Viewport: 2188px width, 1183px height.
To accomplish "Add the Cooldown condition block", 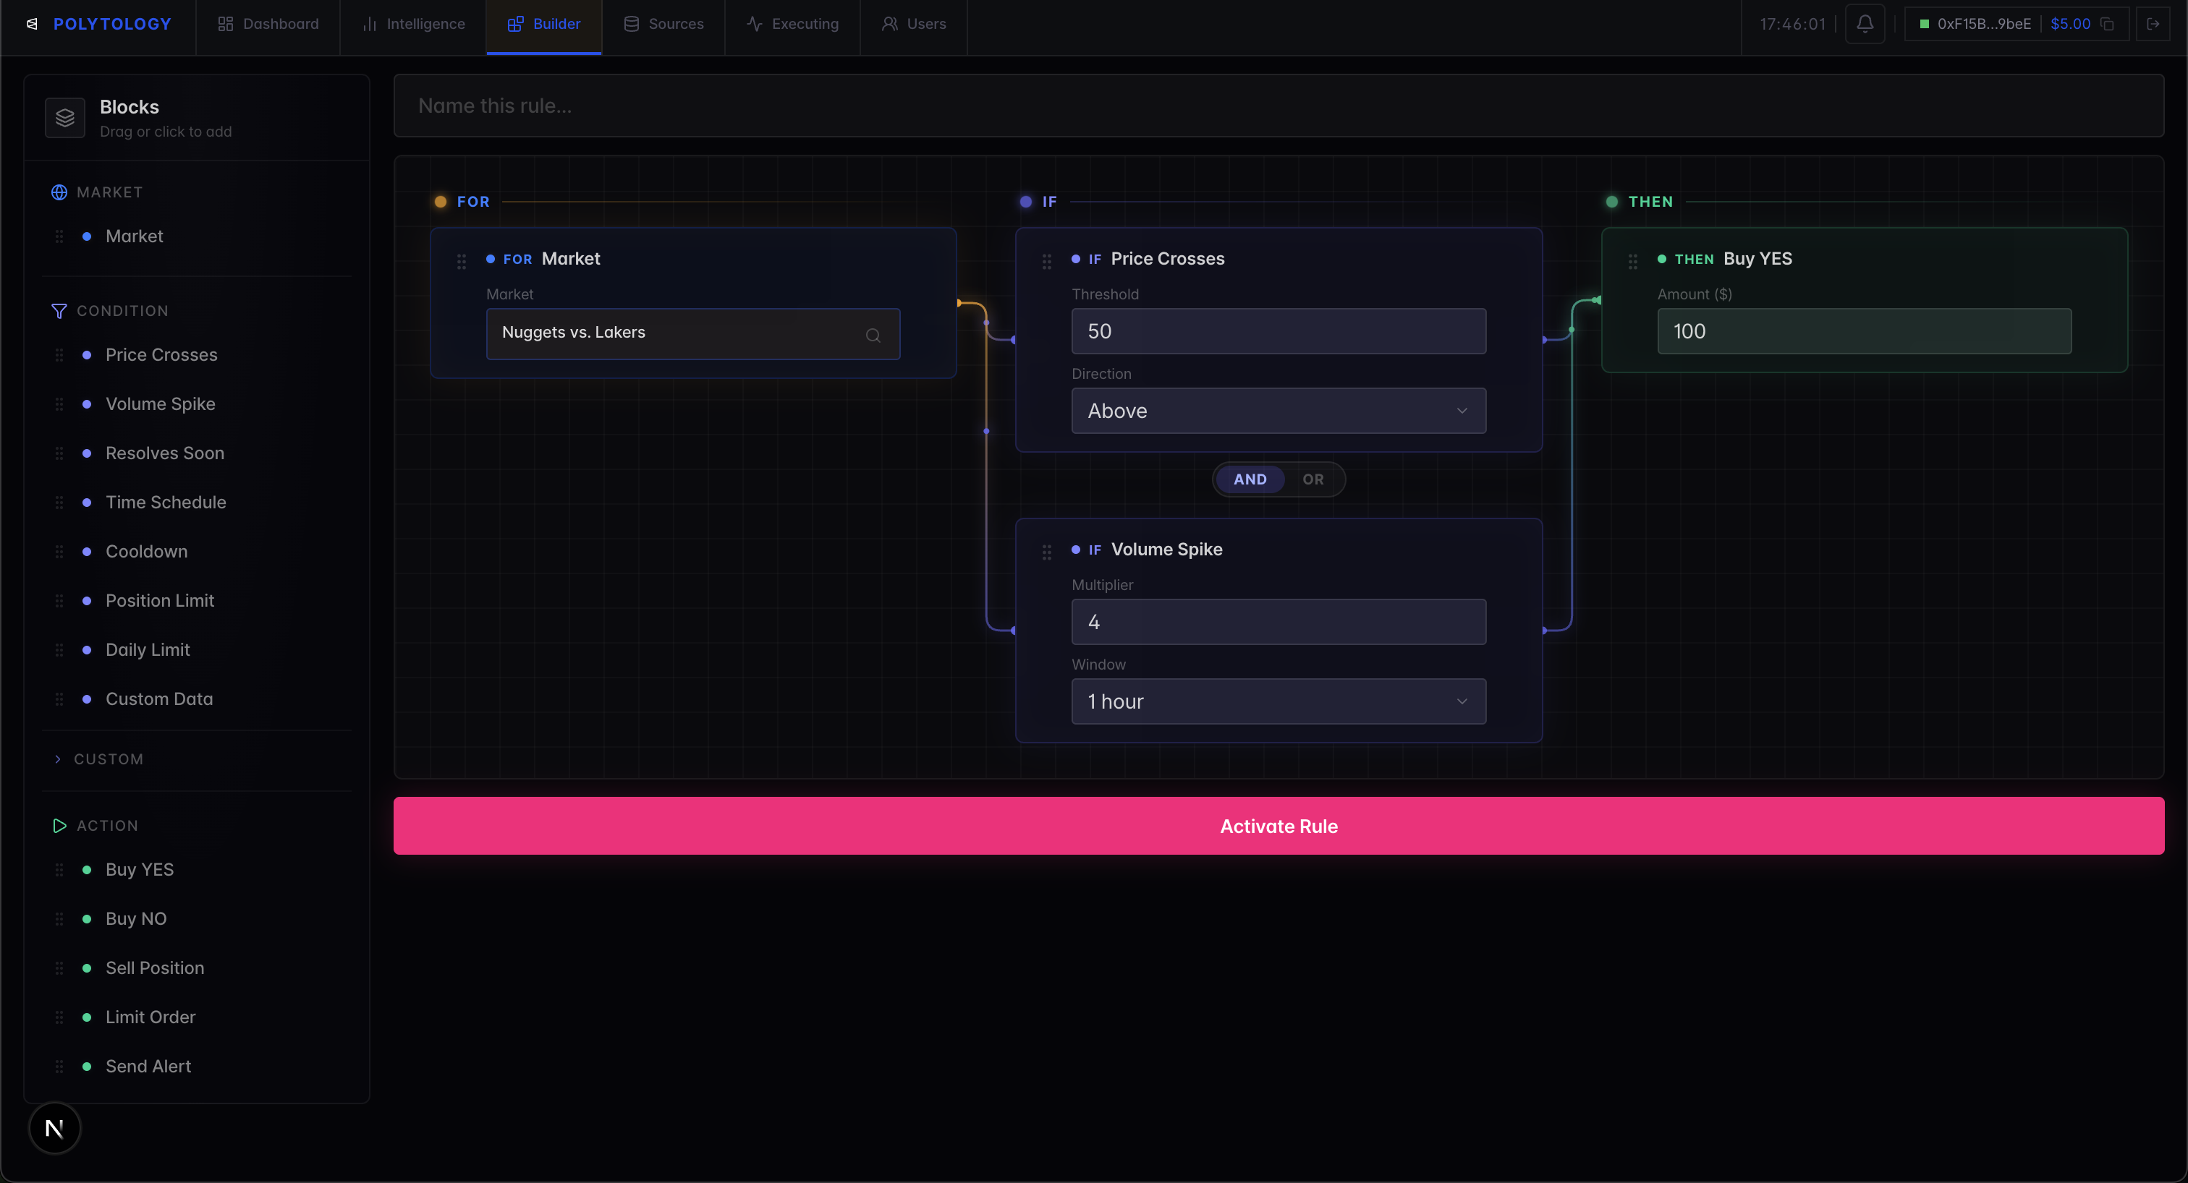I will click(x=146, y=552).
